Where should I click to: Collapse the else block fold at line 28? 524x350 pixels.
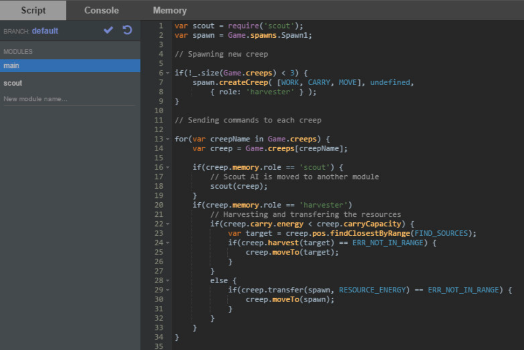pyautogui.click(x=168, y=280)
